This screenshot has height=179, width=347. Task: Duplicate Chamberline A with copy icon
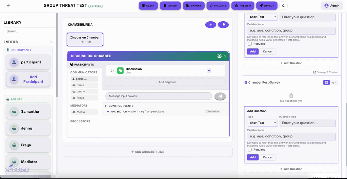223,25
